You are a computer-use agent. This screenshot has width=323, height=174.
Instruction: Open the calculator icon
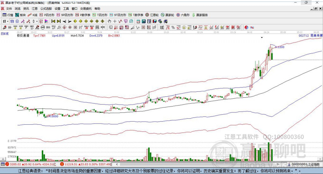click(144, 21)
